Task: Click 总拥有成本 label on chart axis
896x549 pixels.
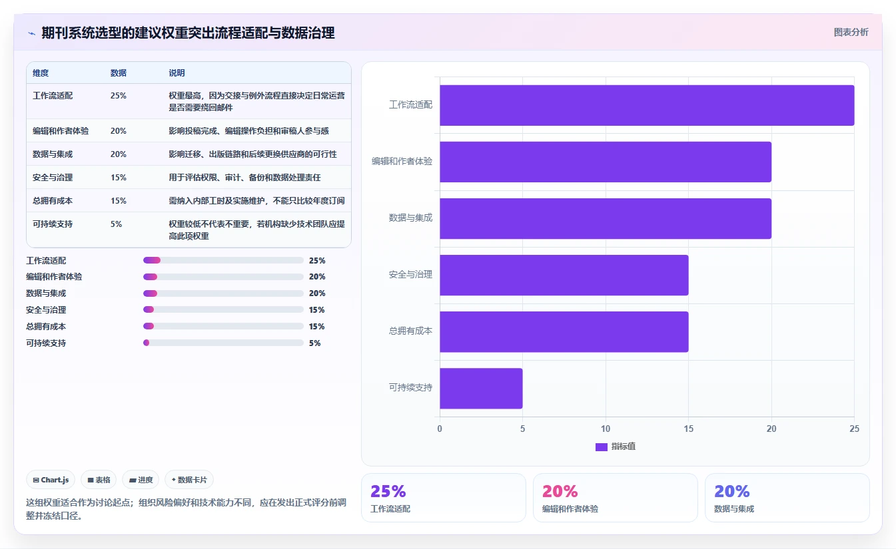Action: 410,331
